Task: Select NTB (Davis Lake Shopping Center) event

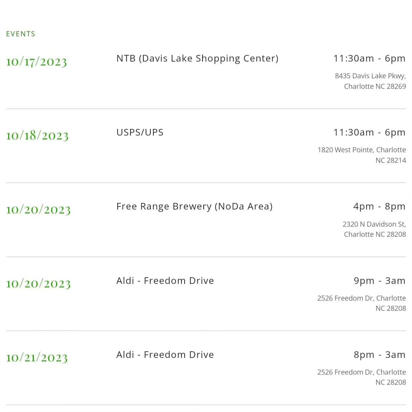Action: (x=197, y=58)
